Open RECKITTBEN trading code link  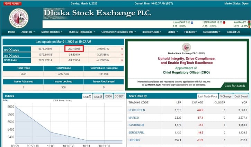tap(136, 110)
